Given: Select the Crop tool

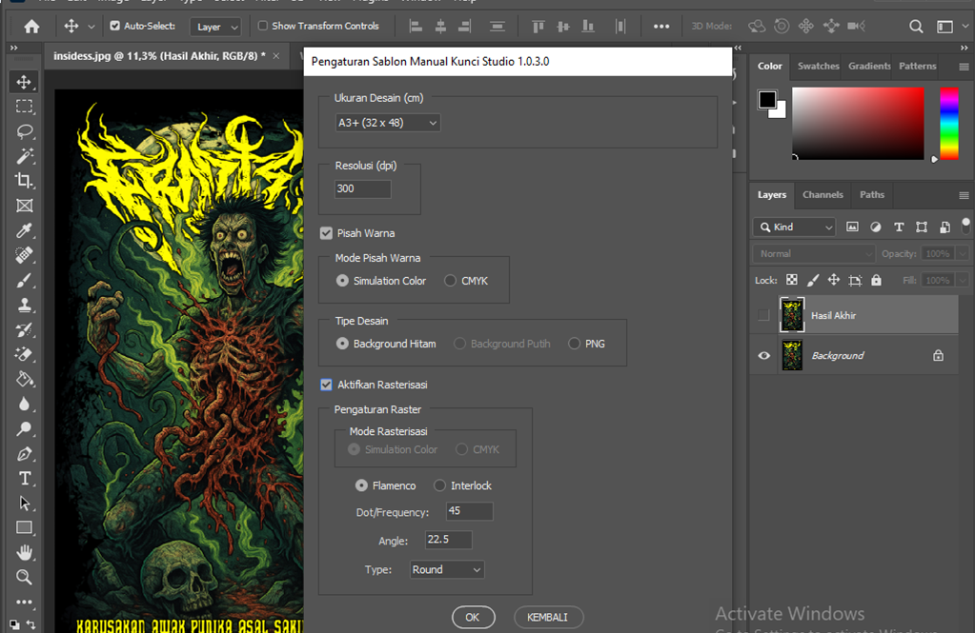Looking at the screenshot, I should [x=25, y=181].
